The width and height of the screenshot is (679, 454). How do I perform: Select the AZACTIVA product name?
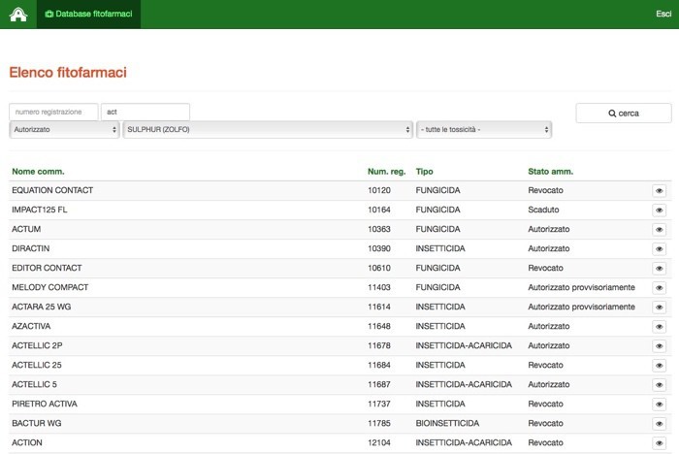click(31, 326)
